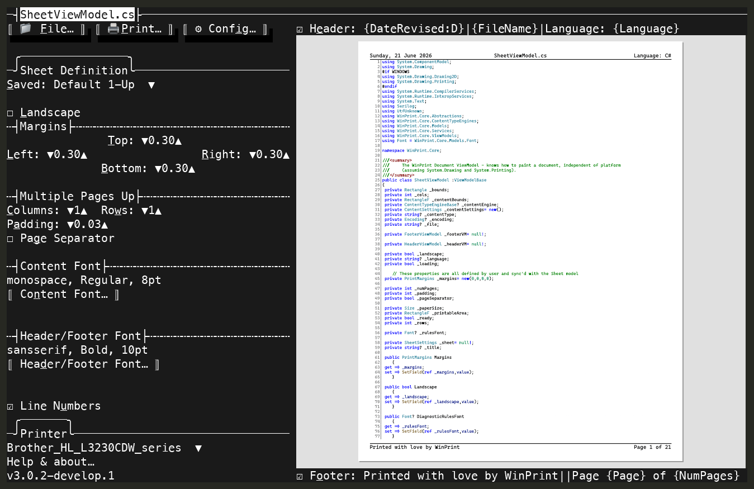Viewport: 754px width, 489px height.
Task: Edit the Header format text field
Action: (521, 29)
